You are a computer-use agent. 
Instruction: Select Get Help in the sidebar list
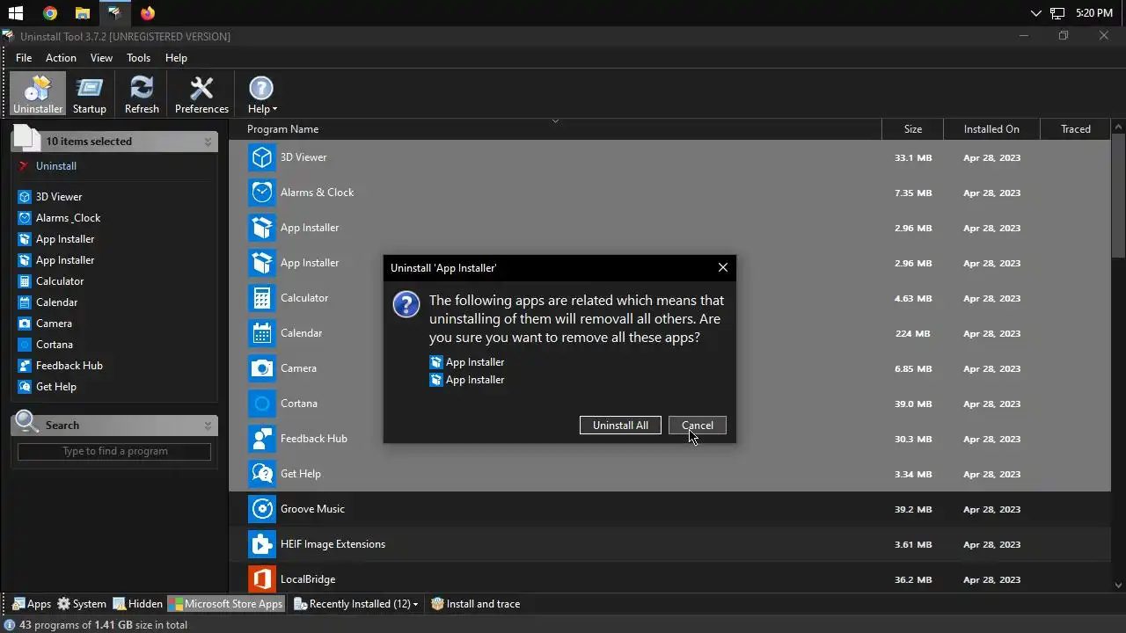tap(56, 387)
